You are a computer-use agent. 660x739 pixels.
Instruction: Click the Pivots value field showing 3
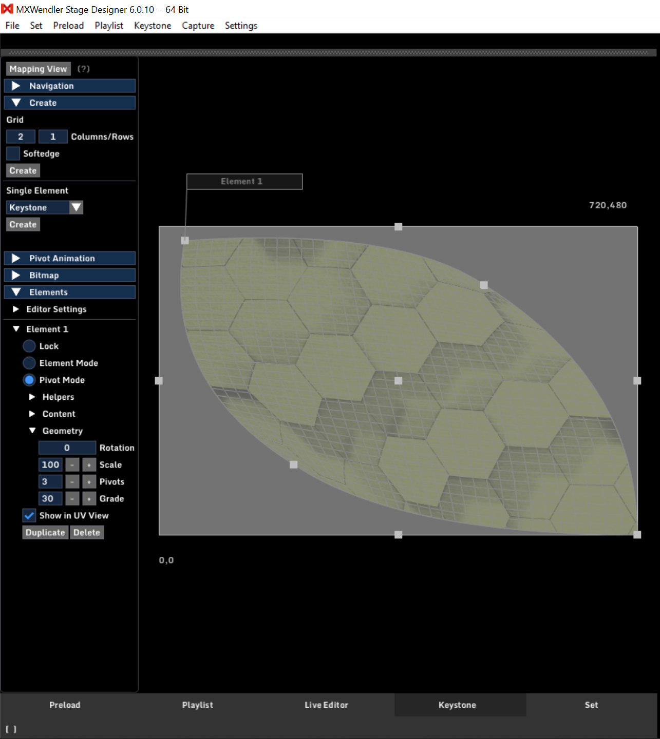click(50, 481)
